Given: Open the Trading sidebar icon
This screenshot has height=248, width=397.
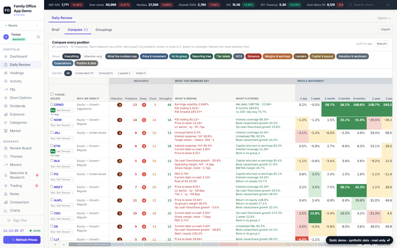Looking at the screenshot, I should tap(6, 185).
